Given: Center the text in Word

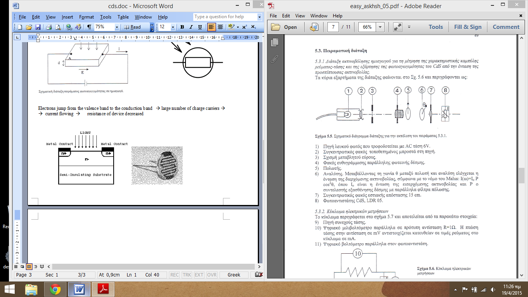Looking at the screenshot, I should (x=220, y=27).
